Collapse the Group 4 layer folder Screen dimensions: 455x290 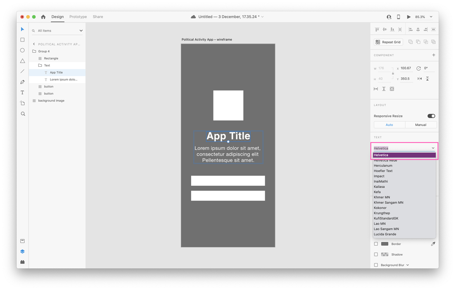34,51
